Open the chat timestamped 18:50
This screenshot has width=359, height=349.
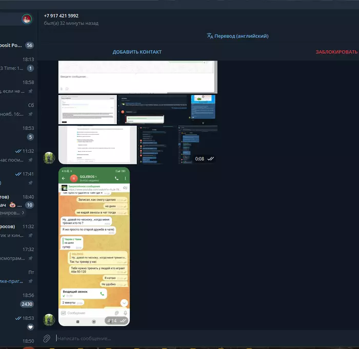[17, 342]
